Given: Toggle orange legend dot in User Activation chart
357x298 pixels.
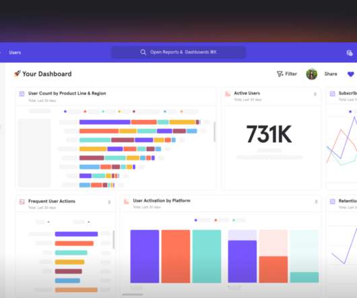Looking at the screenshot, I should click(216, 220).
